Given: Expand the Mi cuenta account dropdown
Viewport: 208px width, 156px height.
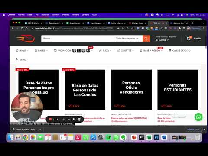Looking at the screenshot, I should click(162, 40).
